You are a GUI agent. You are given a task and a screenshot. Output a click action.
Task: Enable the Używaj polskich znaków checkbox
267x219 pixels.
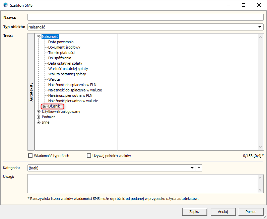point(89,155)
